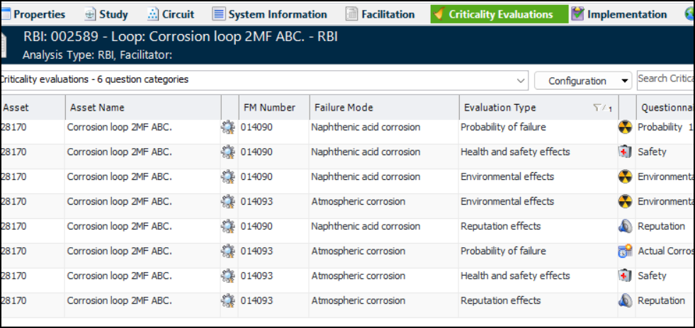The width and height of the screenshot is (695, 328).
Task: Click calendar icon beside Actual Corrosion questionnaire
Action: pos(625,251)
